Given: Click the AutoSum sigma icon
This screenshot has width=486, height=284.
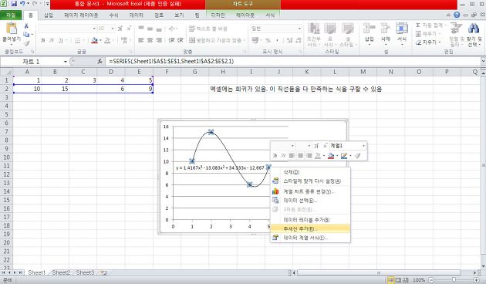Looking at the screenshot, I should (418, 25).
